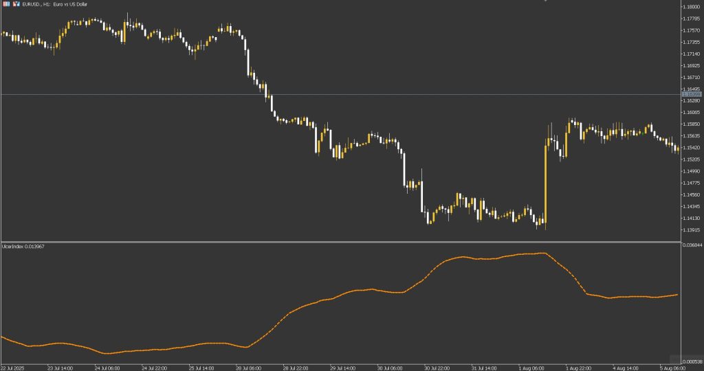Select the UlcerIndex indicator label
This screenshot has height=371, width=704.
point(23,246)
